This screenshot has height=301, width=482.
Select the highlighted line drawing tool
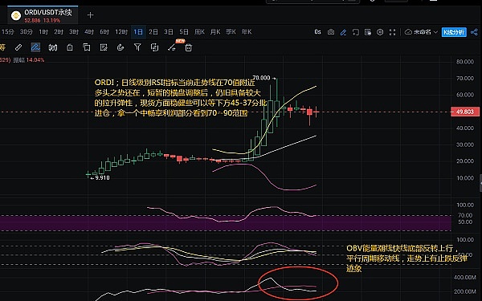tap(35, 47)
